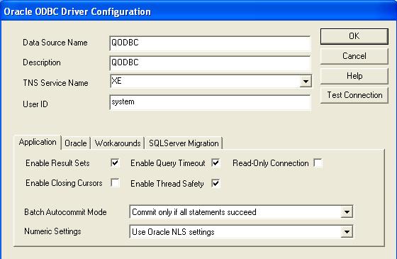The image size is (397, 259).
Task: Open Batch Autocommit Mode dropdown arrow
Action: (x=347, y=212)
